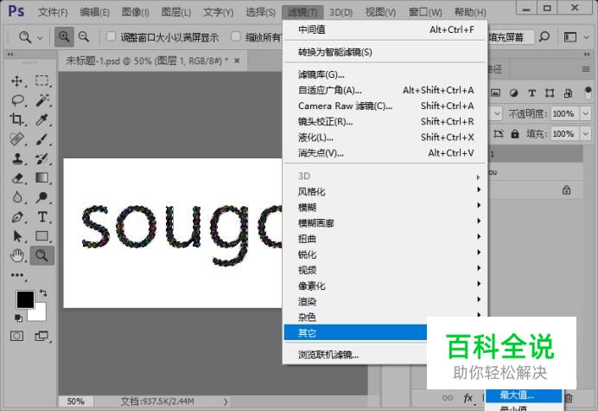Toggle lock all layer icon
598x411 pixels.
click(515, 134)
